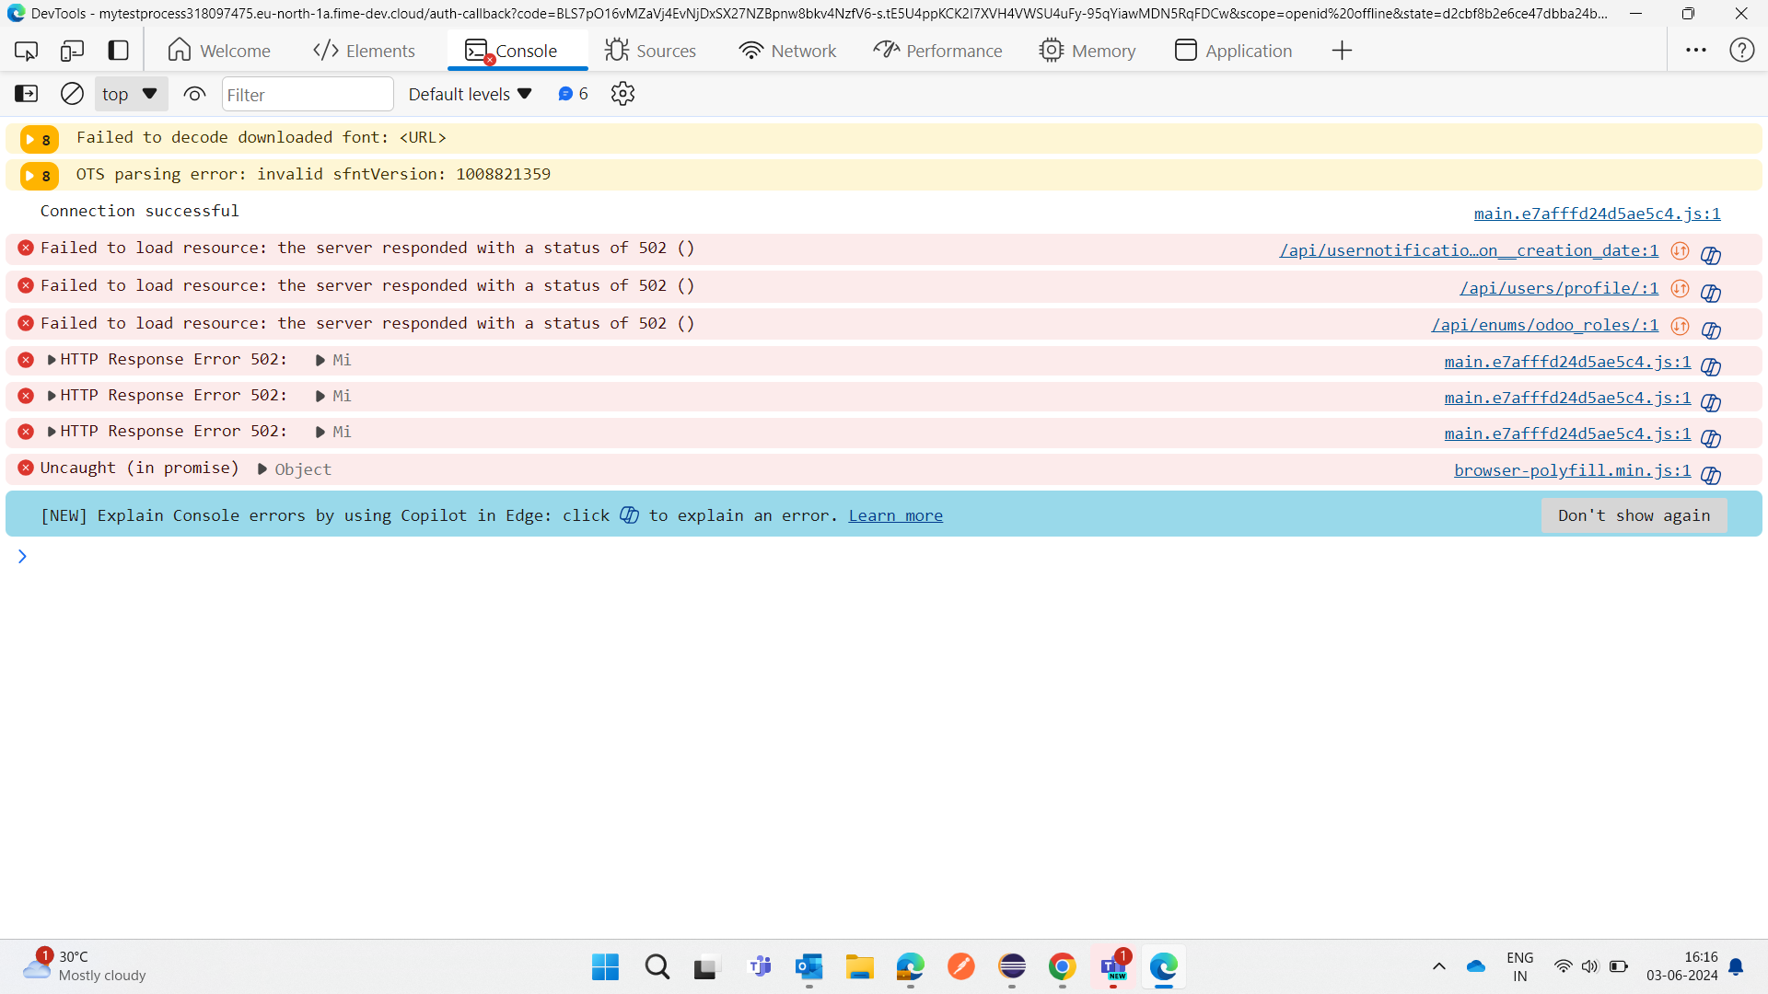Click Copilot explain icon on Uncaught error row

point(1711,476)
